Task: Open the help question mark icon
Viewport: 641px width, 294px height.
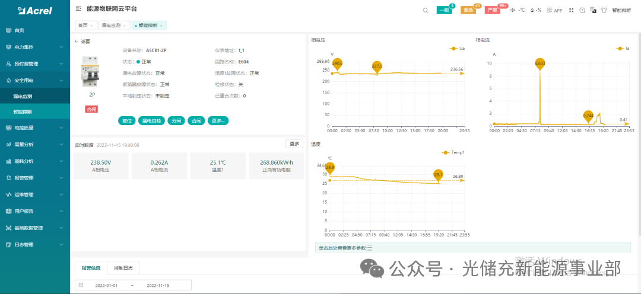Action: click(582, 10)
